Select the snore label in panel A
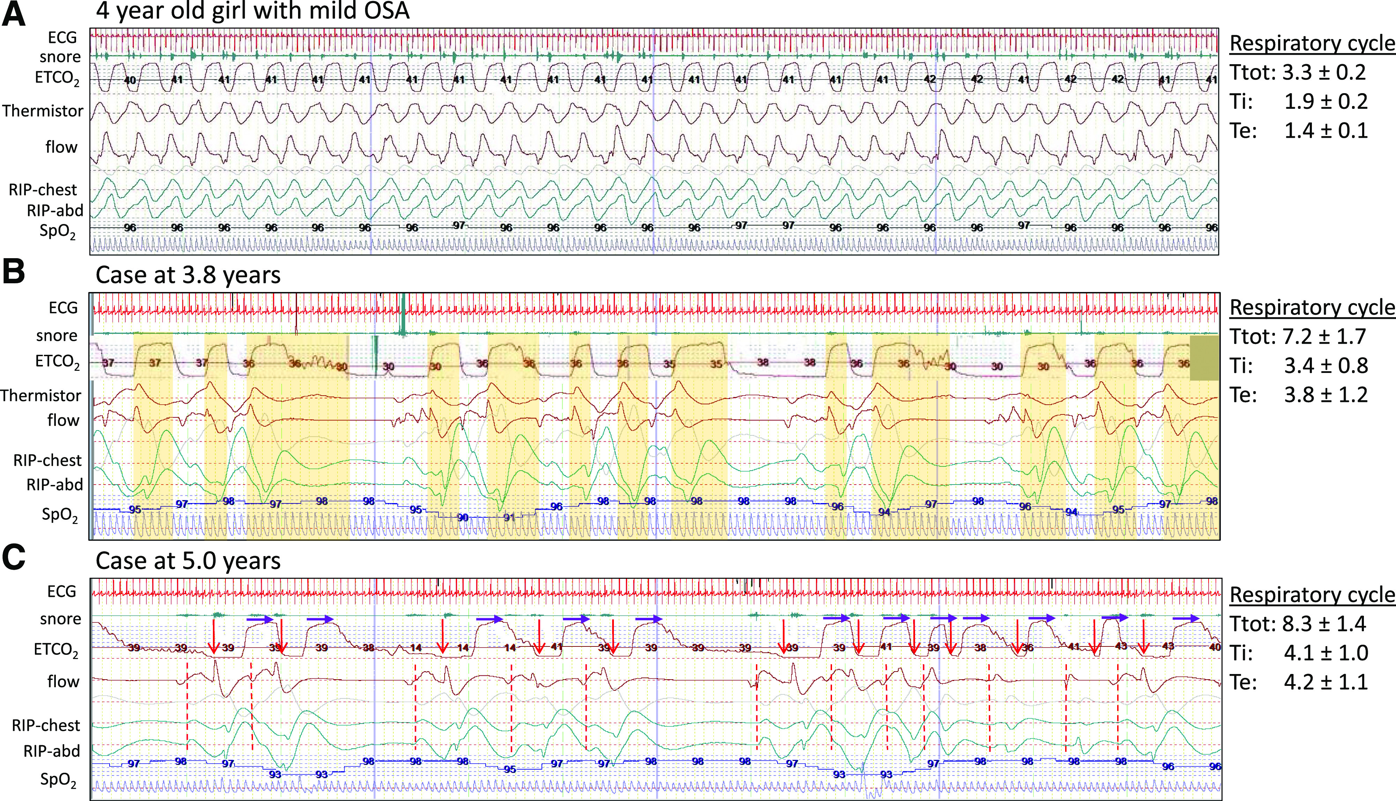Viewport: 1396px width, 801px height. pyautogui.click(x=60, y=57)
